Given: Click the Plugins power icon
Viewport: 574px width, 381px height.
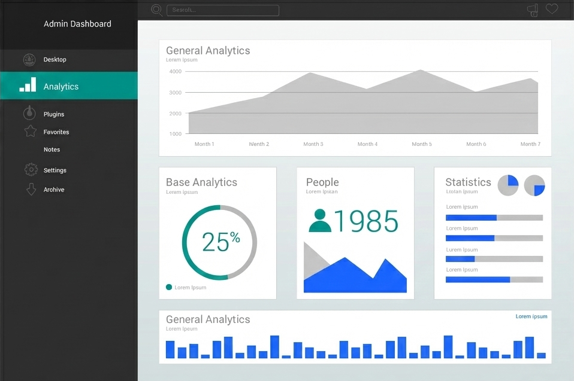Looking at the screenshot, I should [31, 113].
